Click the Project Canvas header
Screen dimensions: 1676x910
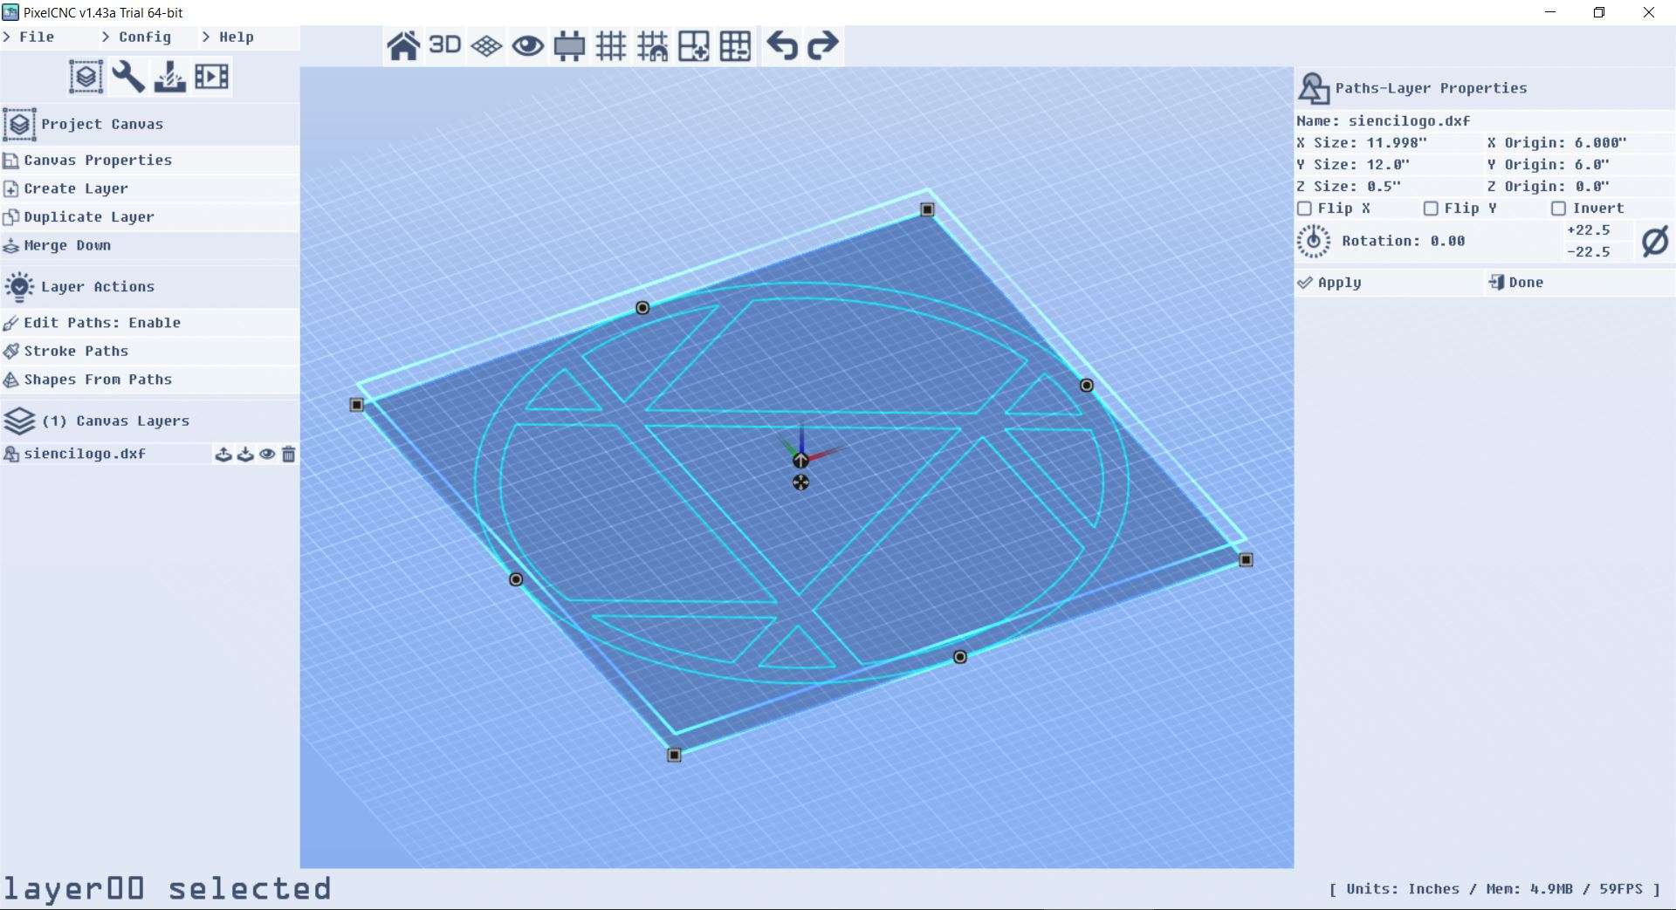[x=149, y=125]
